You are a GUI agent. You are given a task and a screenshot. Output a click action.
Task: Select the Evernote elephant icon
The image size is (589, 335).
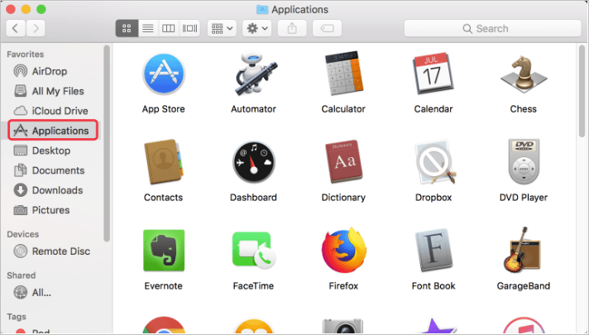click(164, 251)
